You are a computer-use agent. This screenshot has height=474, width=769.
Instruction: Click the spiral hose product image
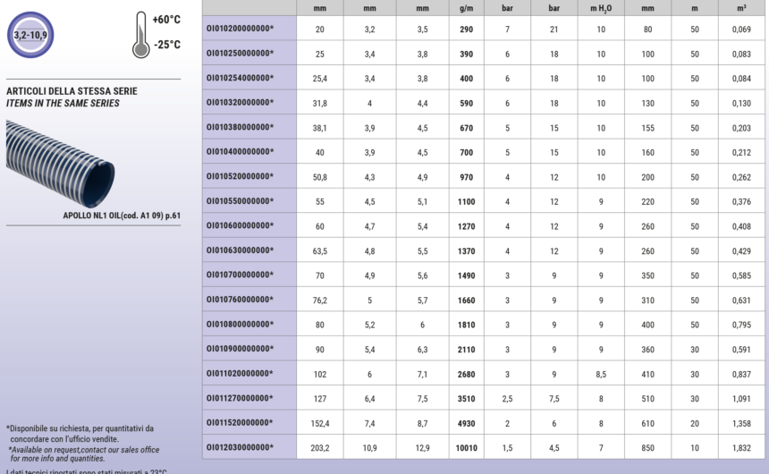coord(61,161)
